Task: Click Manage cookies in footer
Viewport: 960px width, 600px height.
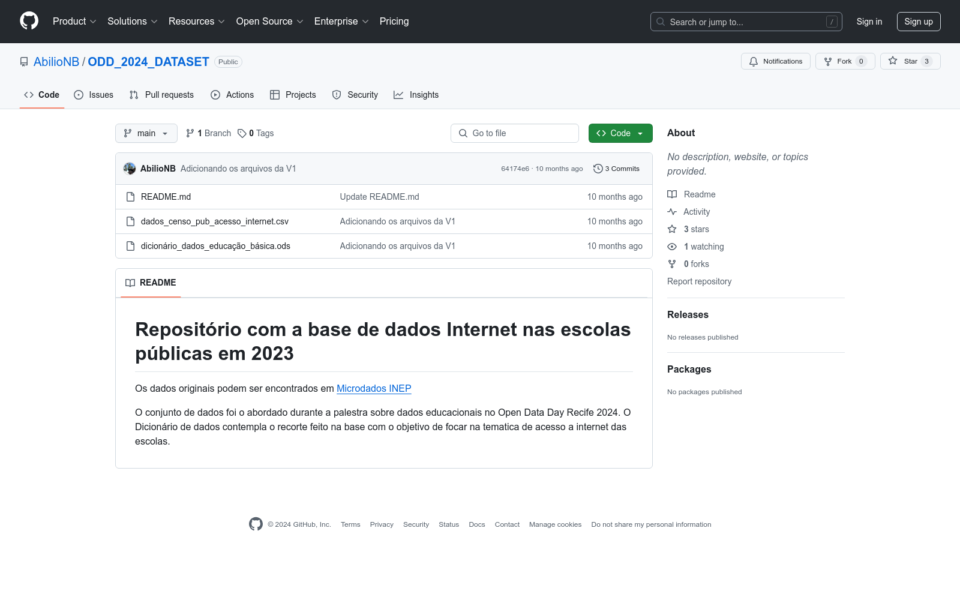Action: [x=556, y=524]
